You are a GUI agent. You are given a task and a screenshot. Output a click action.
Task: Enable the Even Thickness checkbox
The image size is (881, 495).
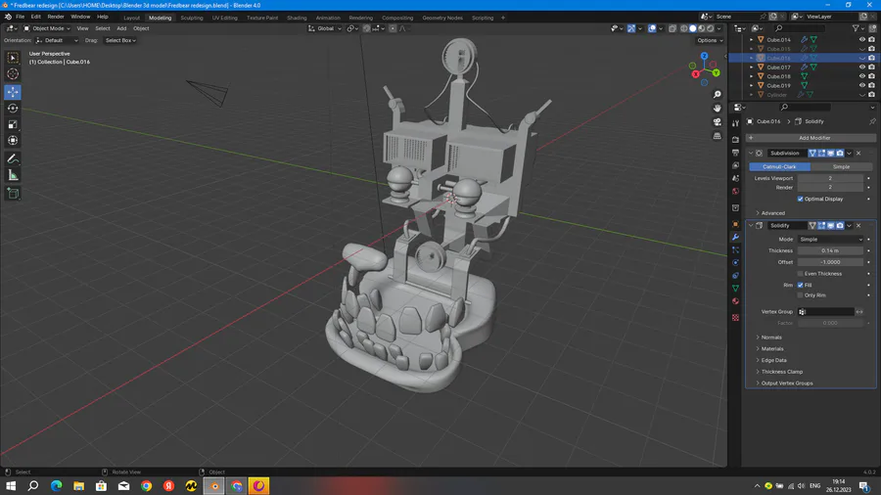[800, 273]
